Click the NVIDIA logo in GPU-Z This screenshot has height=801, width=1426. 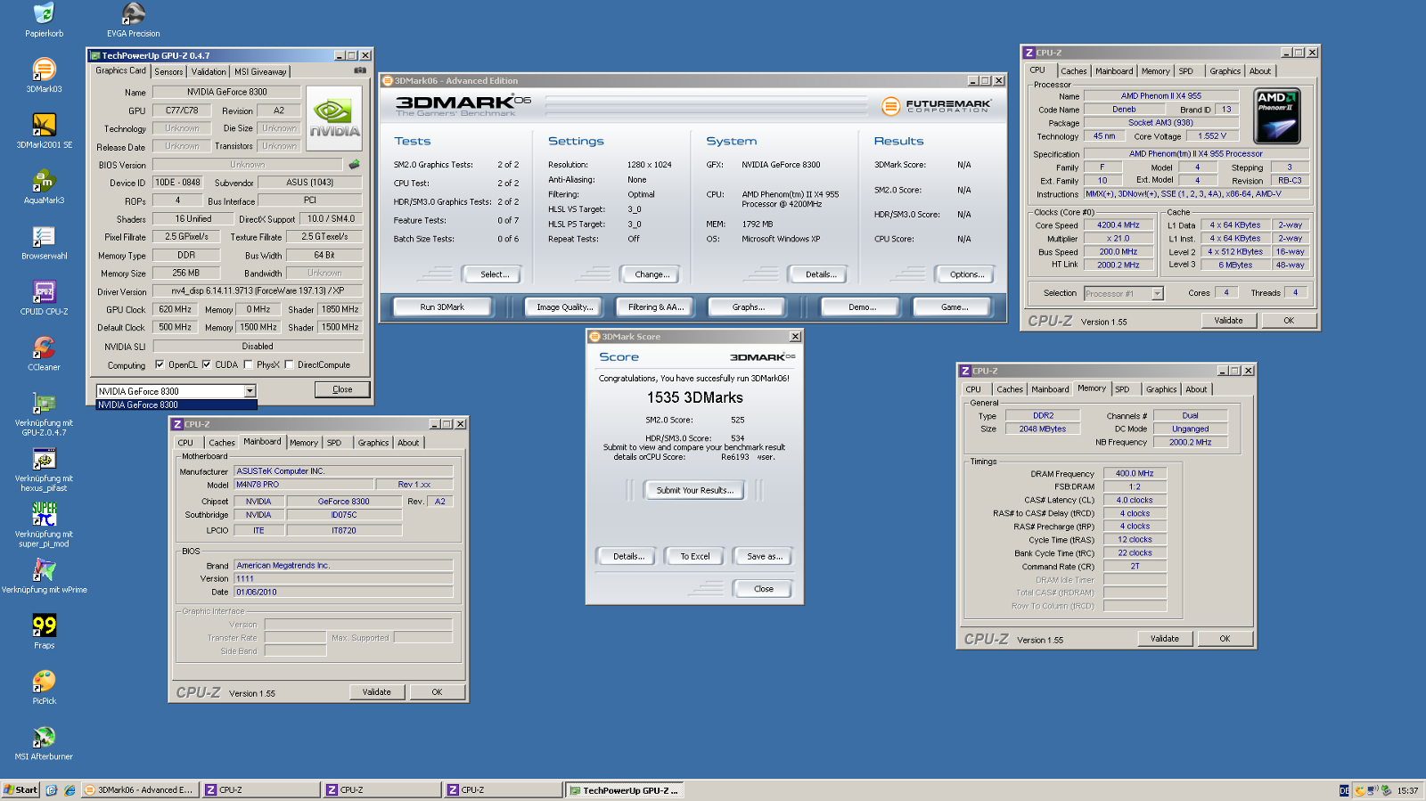334,118
